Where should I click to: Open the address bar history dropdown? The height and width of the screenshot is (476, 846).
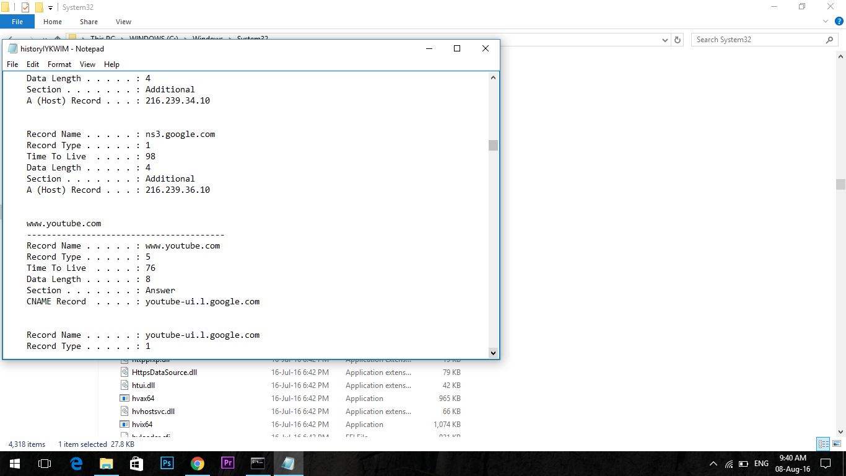(x=665, y=40)
